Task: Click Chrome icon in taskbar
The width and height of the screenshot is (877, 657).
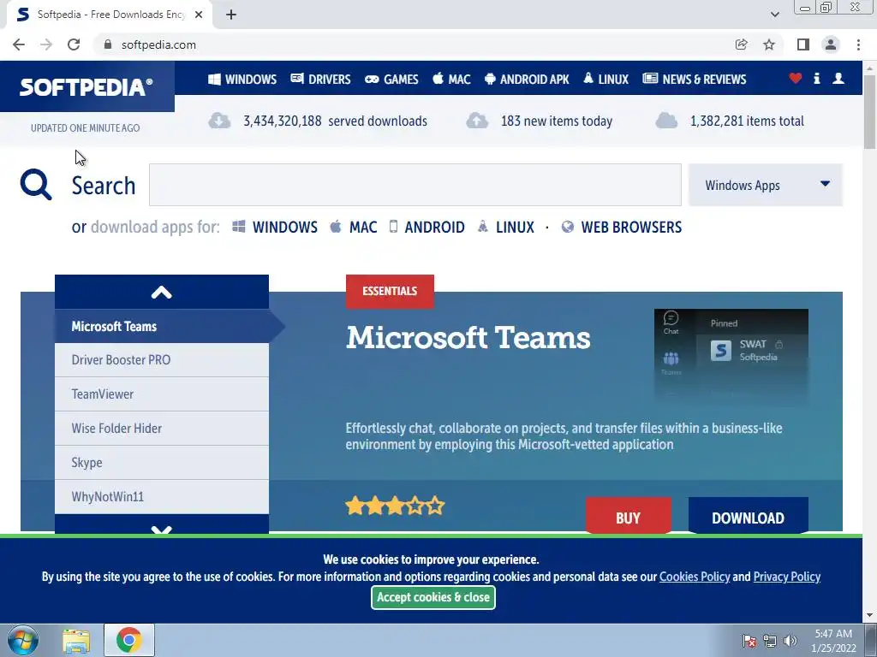Action: pos(129,640)
